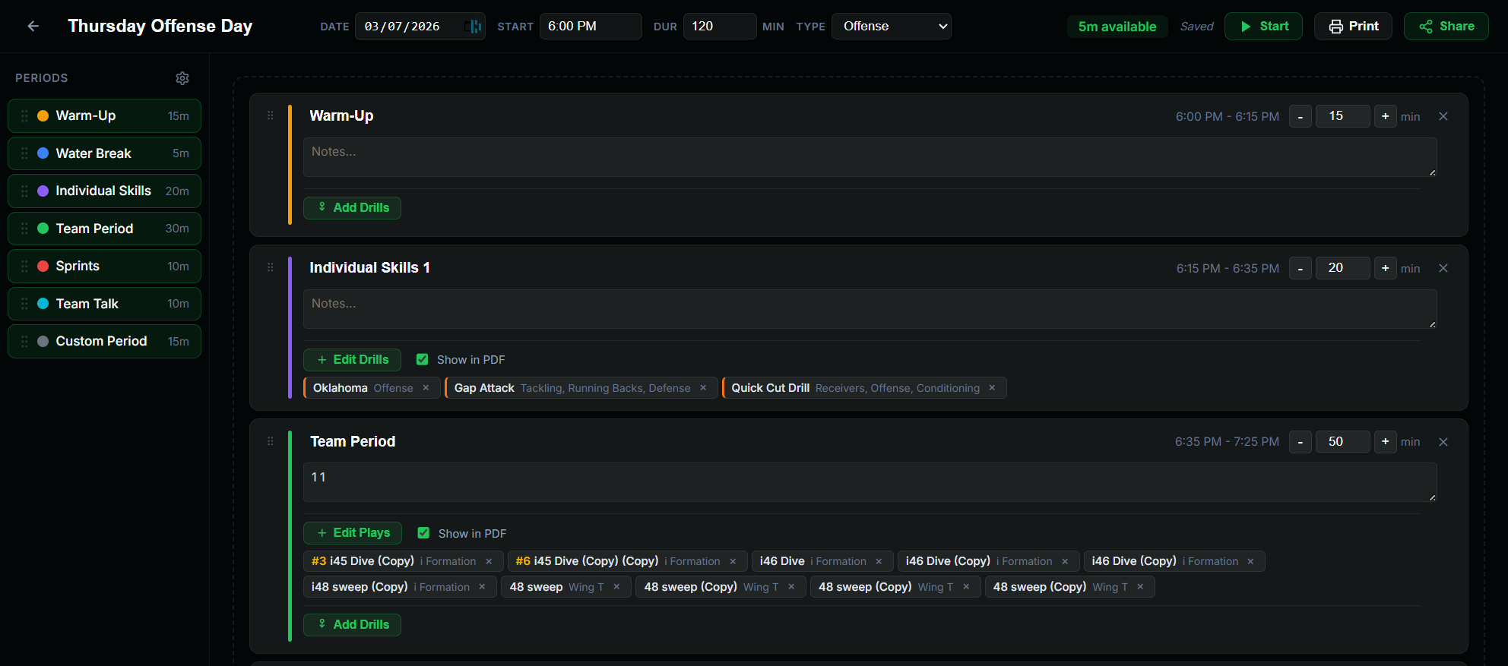Remove the last 48 sweep (Copy) play
The image size is (1508, 666).
pyautogui.click(x=1140, y=587)
